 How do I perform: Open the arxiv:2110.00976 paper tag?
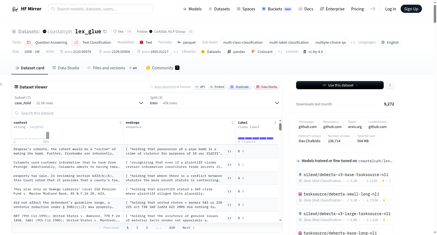pyautogui.click(x=76, y=52)
